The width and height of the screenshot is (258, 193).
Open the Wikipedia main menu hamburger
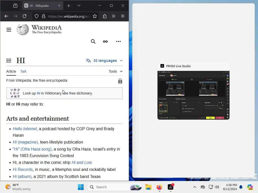[9, 30]
